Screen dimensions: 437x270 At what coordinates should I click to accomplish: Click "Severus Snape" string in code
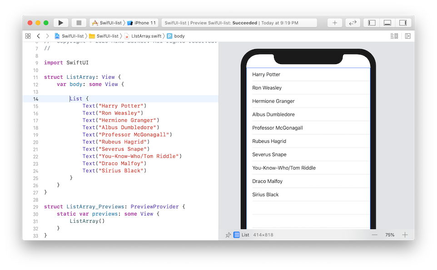coord(123,149)
